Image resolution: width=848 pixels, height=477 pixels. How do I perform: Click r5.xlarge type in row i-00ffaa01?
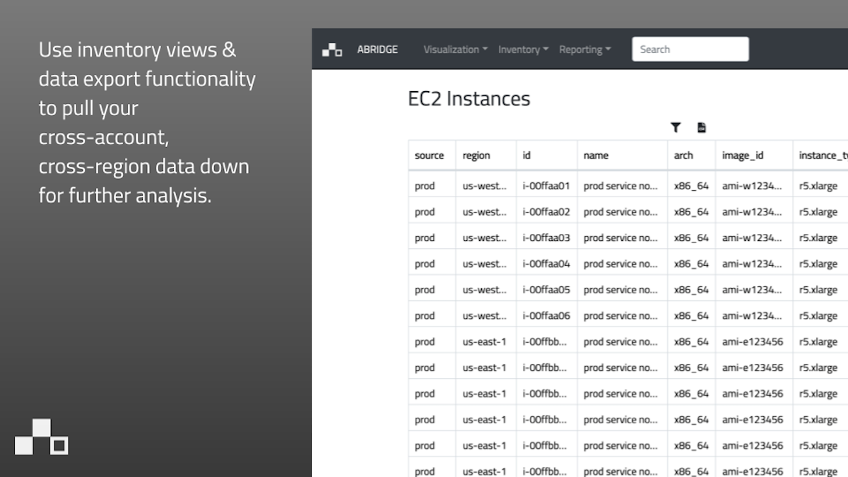(x=818, y=187)
